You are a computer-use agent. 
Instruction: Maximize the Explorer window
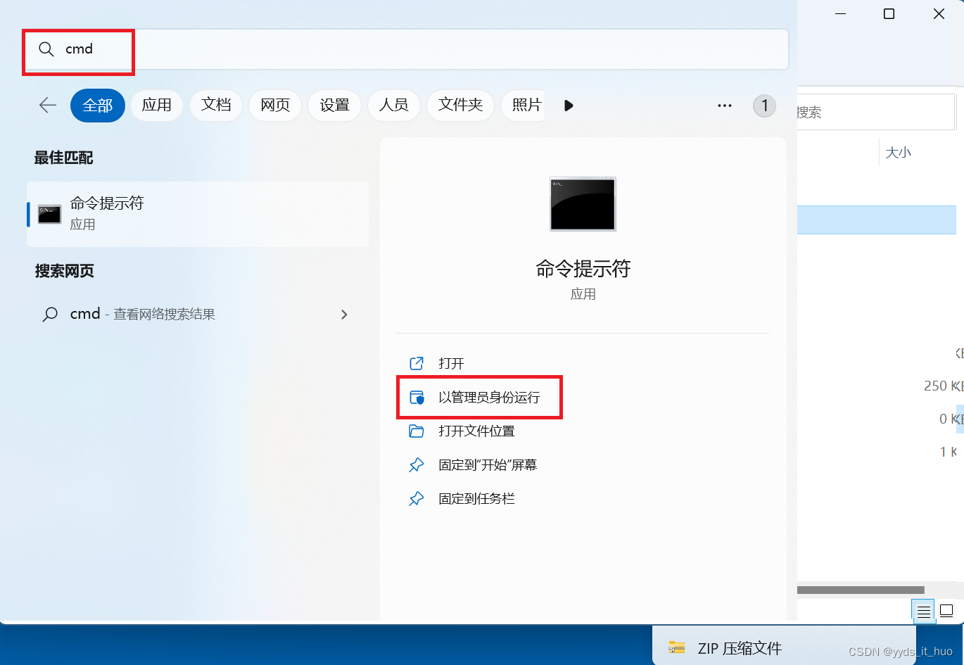pyautogui.click(x=889, y=14)
